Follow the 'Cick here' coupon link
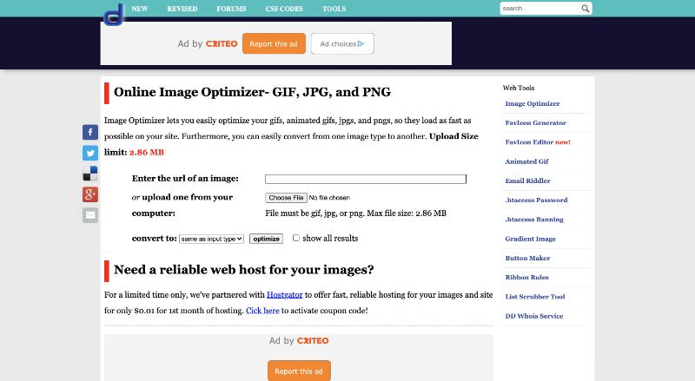The width and height of the screenshot is (695, 381). coord(262,311)
